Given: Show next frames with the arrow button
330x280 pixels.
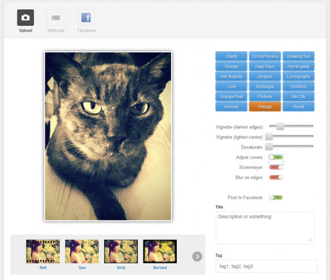Looking at the screenshot, I should click(197, 257).
